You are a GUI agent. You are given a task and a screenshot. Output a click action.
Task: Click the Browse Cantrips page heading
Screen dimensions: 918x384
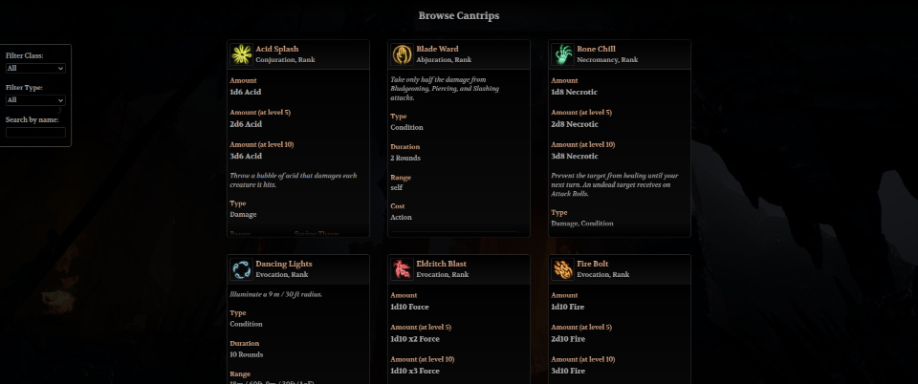click(459, 16)
